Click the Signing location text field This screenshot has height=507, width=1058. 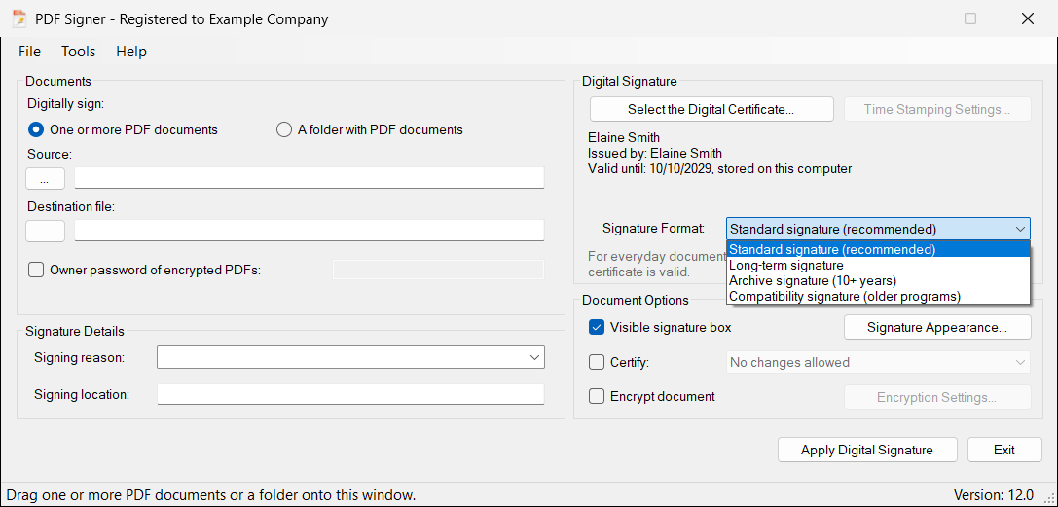[x=350, y=394]
